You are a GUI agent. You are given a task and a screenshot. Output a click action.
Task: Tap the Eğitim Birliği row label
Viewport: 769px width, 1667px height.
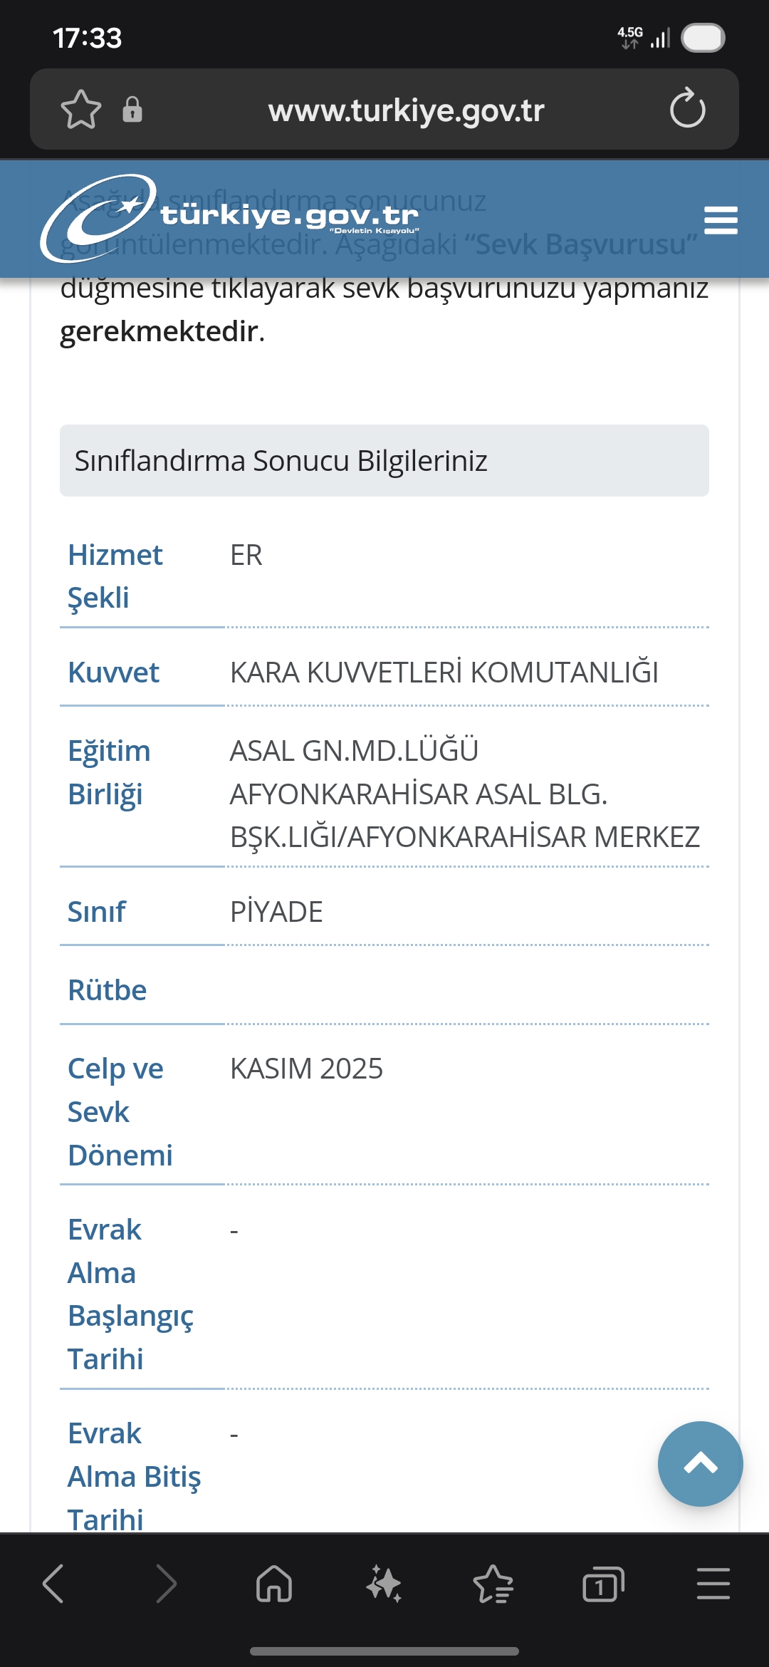coord(109,772)
